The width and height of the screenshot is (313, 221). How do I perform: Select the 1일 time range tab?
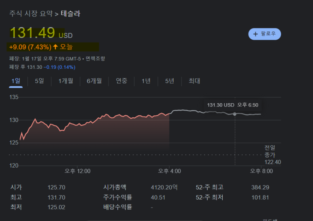pyautogui.click(x=16, y=81)
